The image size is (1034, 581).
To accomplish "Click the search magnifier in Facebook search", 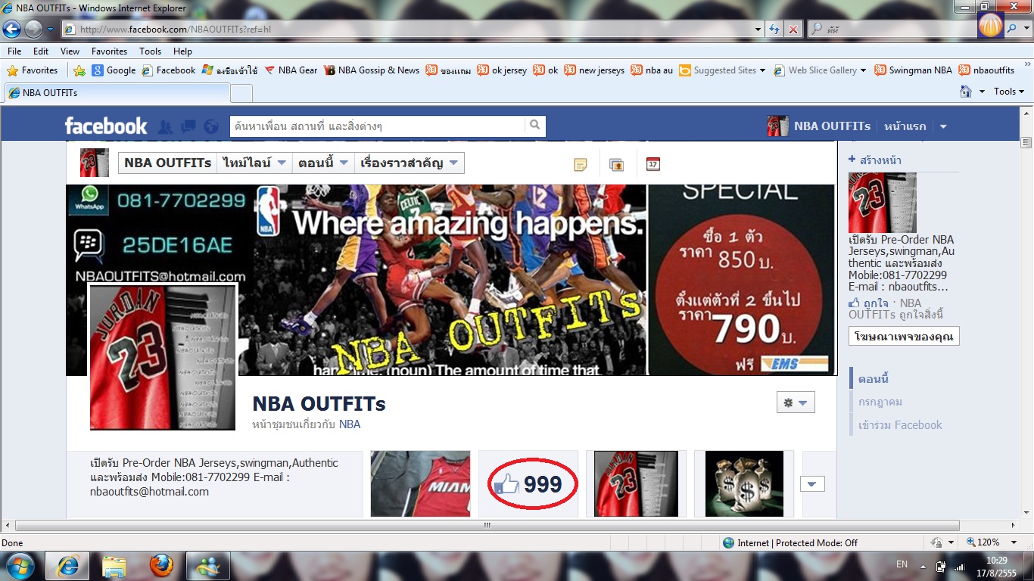I will pyautogui.click(x=534, y=126).
